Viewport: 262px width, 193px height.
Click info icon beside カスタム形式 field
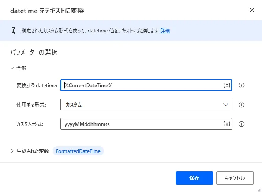click(242, 124)
